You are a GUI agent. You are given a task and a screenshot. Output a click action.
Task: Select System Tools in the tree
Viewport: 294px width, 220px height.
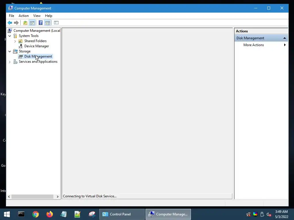28,36
